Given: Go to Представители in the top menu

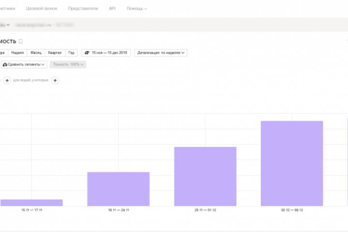Looking at the screenshot, I should (x=83, y=8).
